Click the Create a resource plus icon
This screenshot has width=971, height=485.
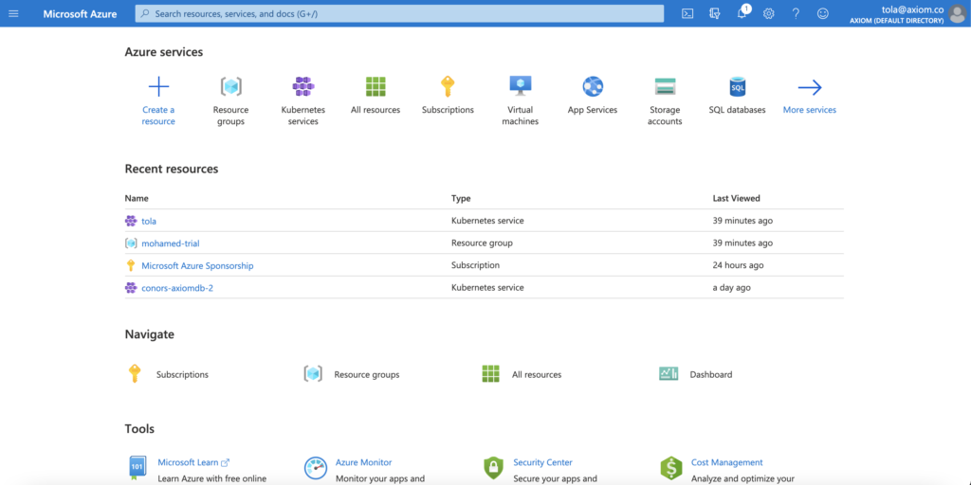(x=158, y=86)
